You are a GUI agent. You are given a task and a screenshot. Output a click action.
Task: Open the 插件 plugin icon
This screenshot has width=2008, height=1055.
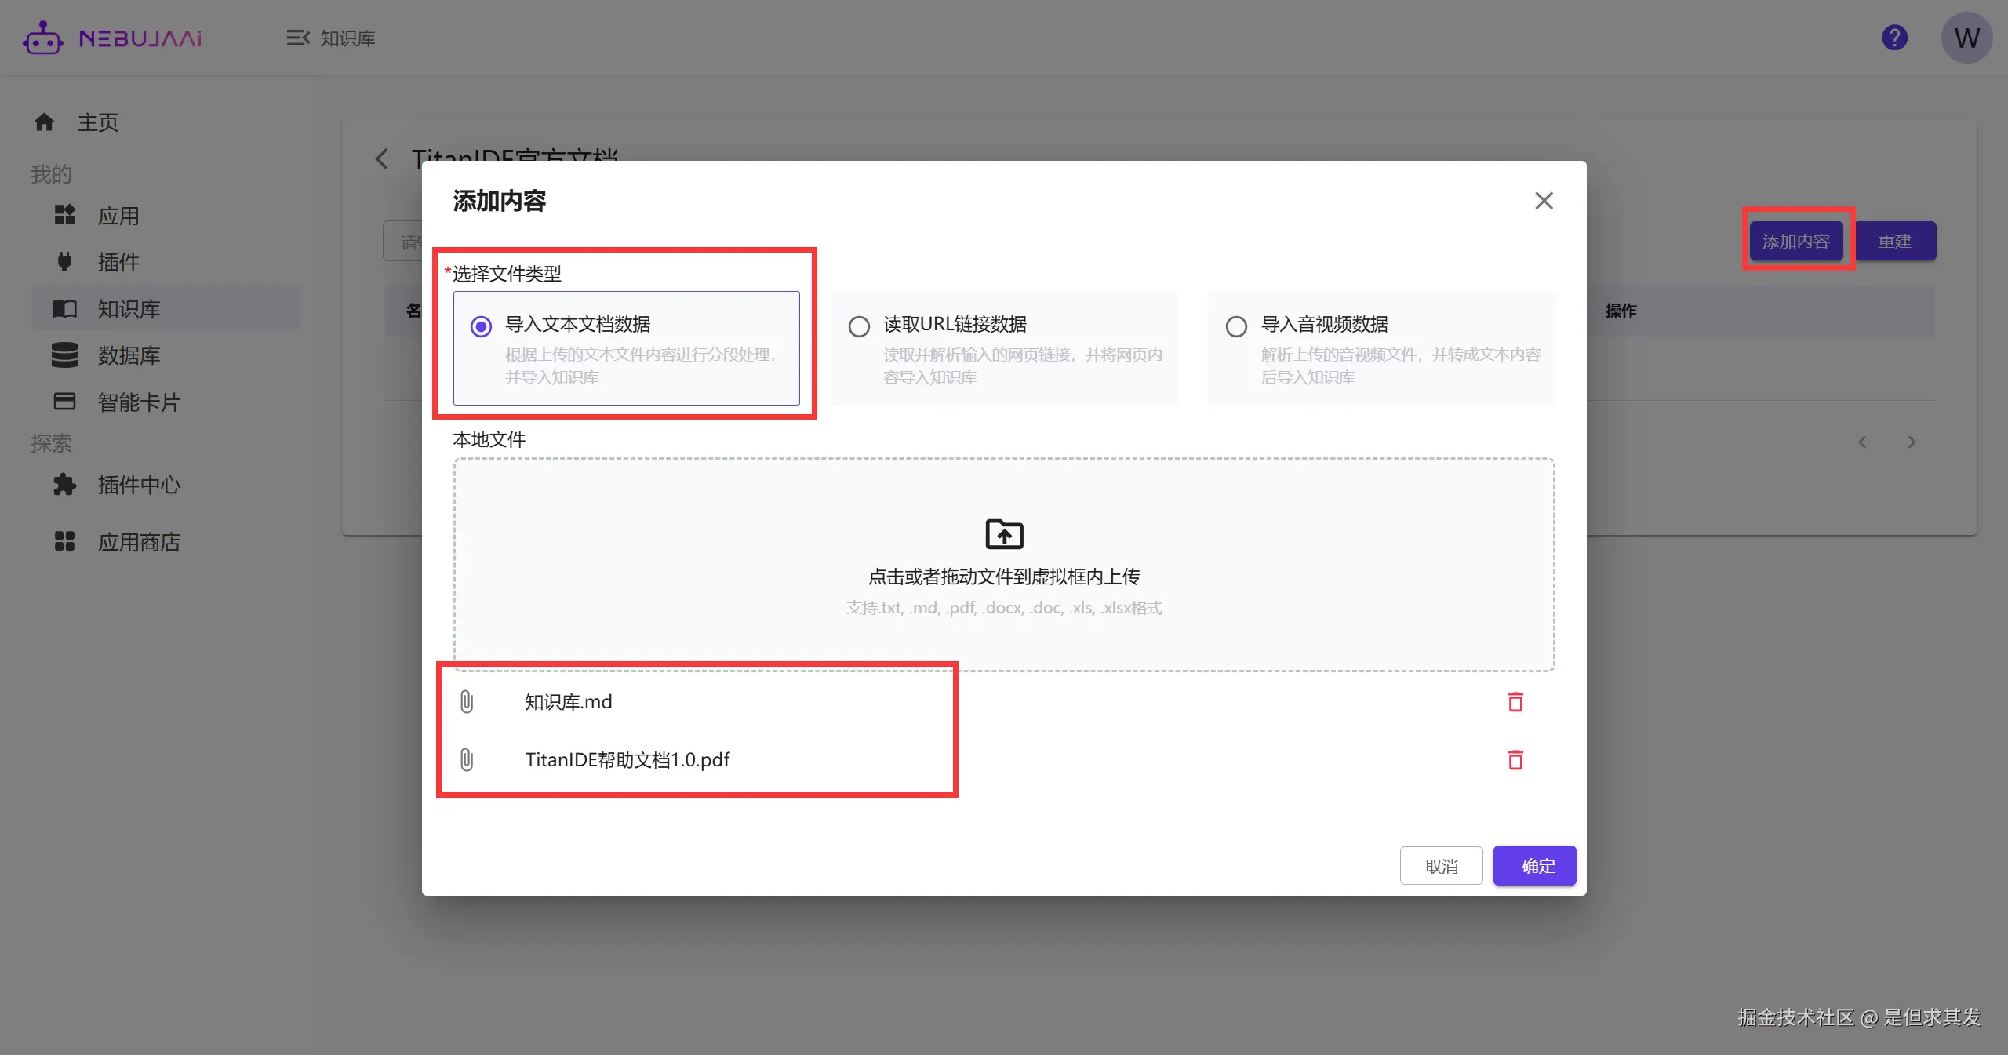click(66, 262)
